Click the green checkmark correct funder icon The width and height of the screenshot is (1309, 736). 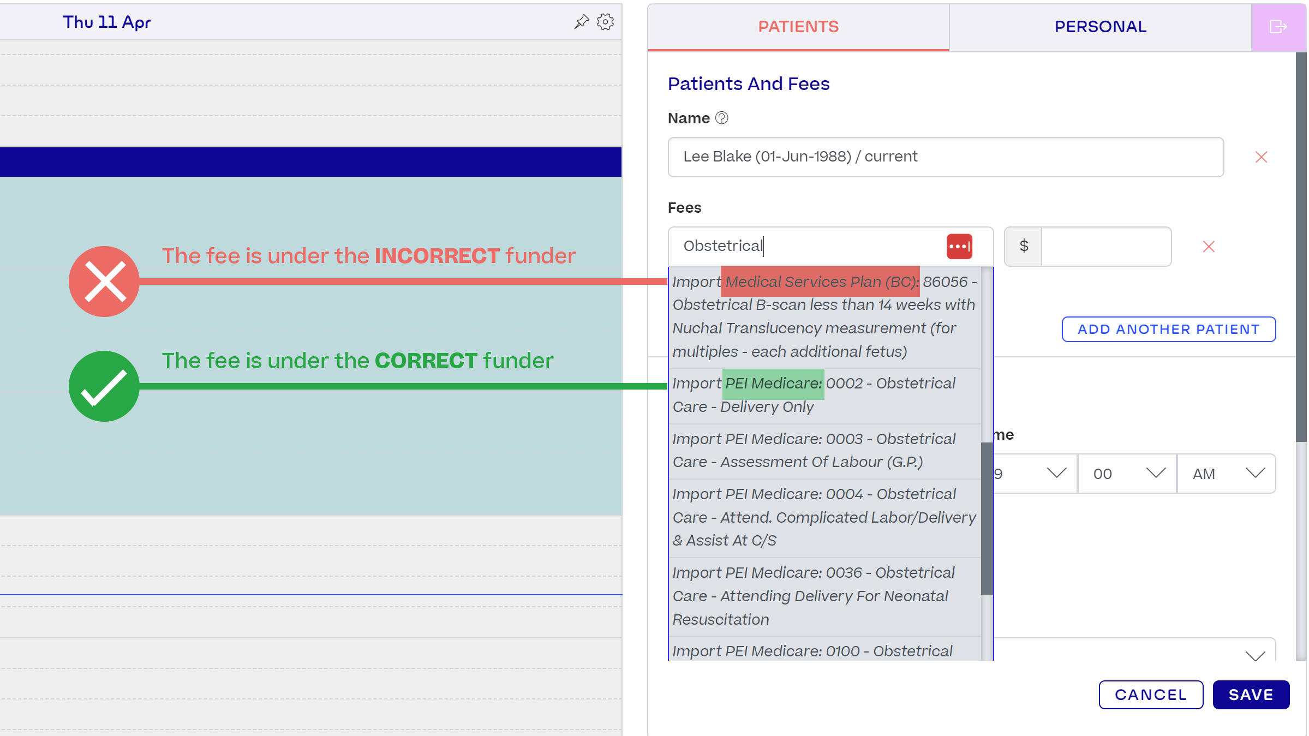[104, 386]
